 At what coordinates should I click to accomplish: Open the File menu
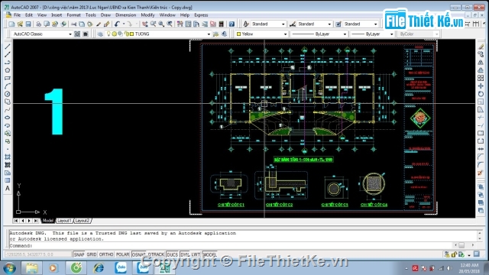point(17,15)
